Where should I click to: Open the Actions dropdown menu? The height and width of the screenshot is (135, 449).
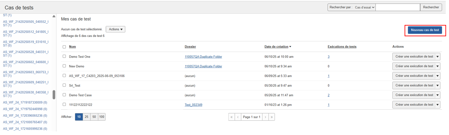(x=115, y=29)
